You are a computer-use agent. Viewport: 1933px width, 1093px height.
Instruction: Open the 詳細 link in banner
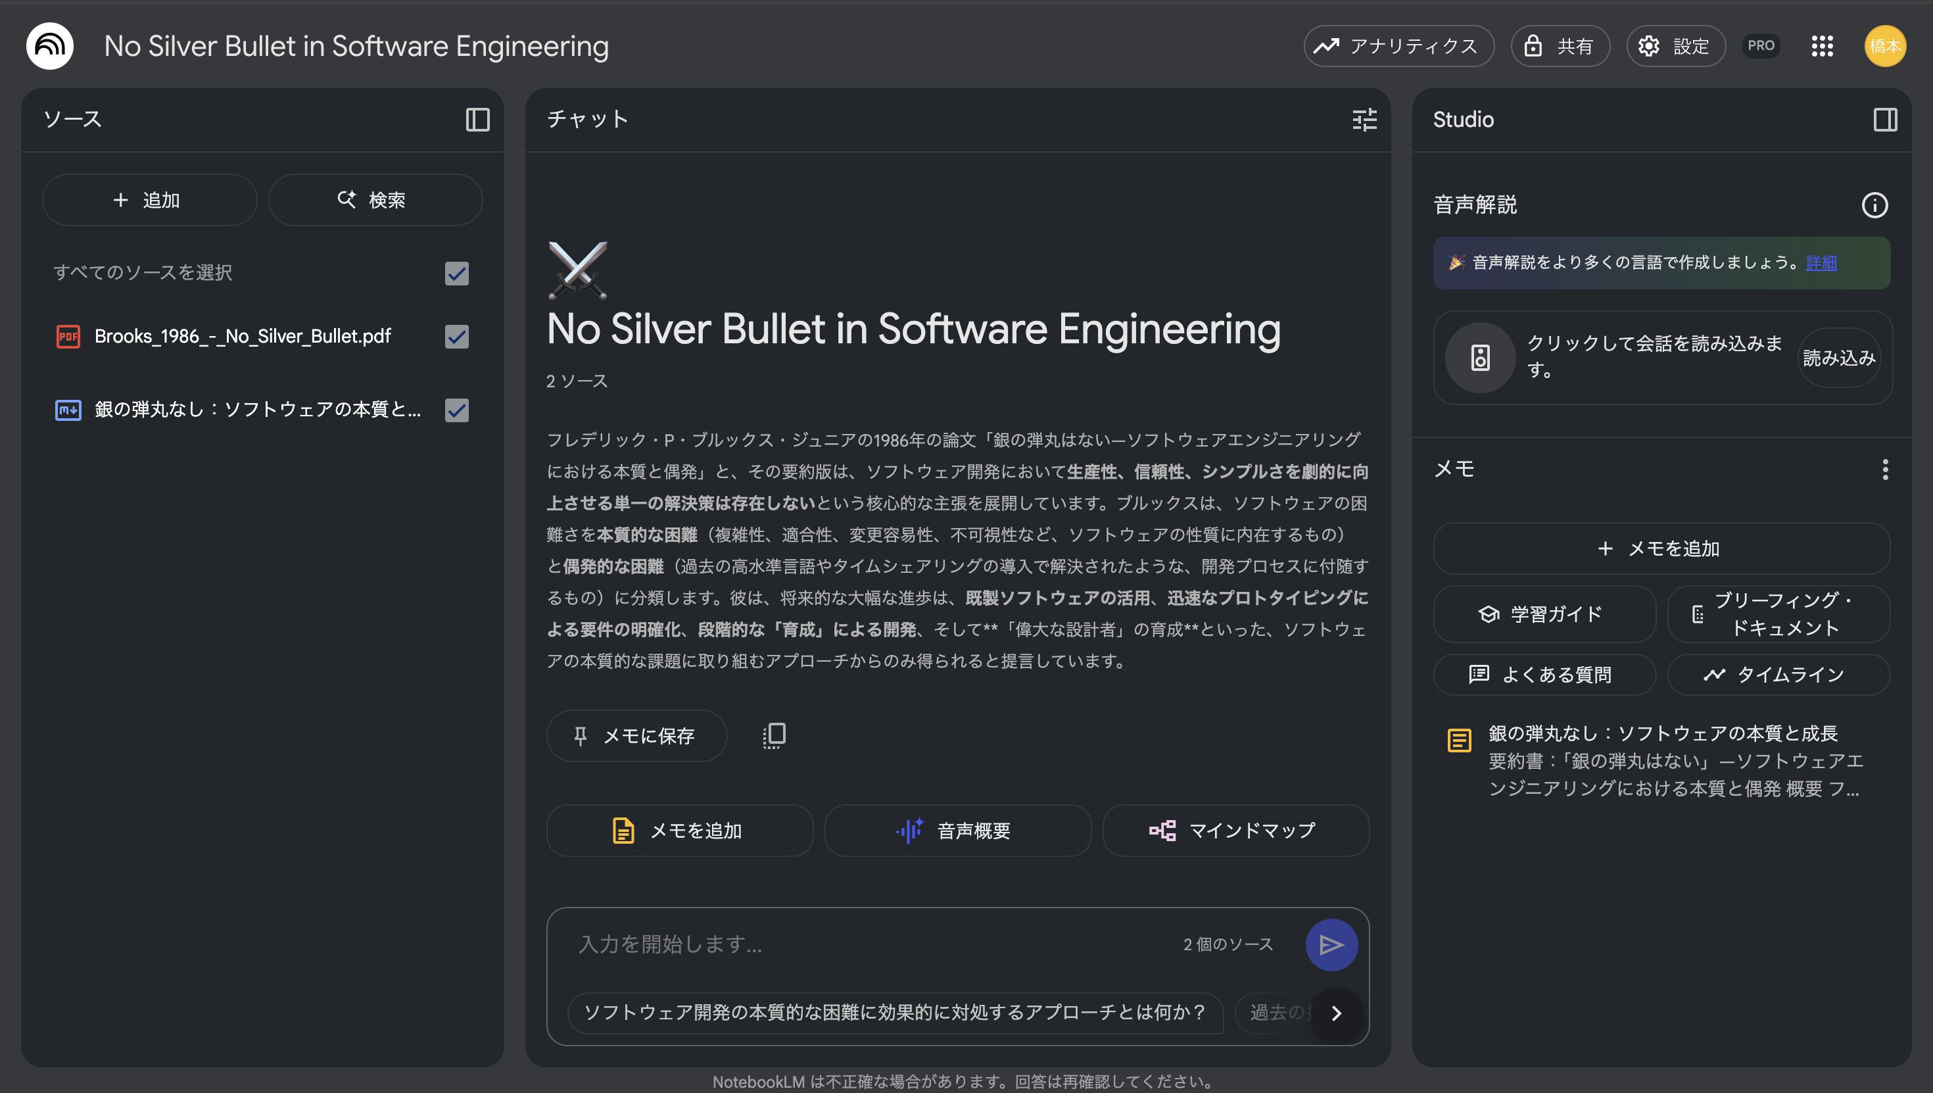click(1821, 263)
